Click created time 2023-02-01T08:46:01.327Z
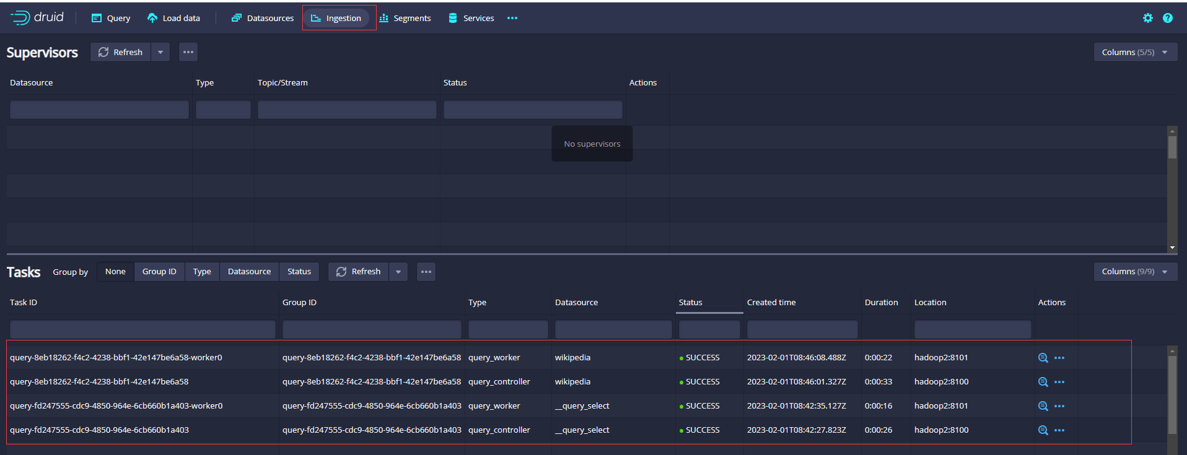This screenshot has width=1187, height=455. click(x=797, y=381)
